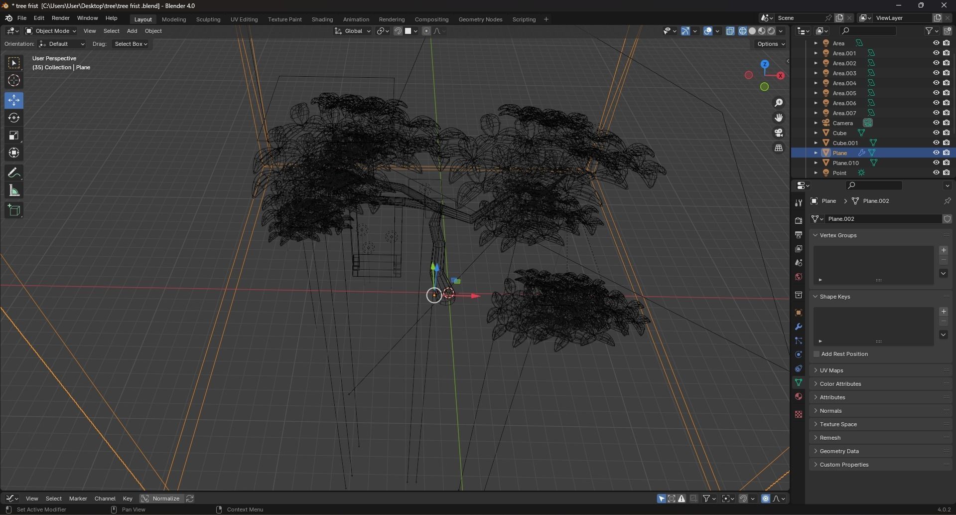Open the Object Mode dropdown
Viewport: 956px width, 515px height.
51,31
